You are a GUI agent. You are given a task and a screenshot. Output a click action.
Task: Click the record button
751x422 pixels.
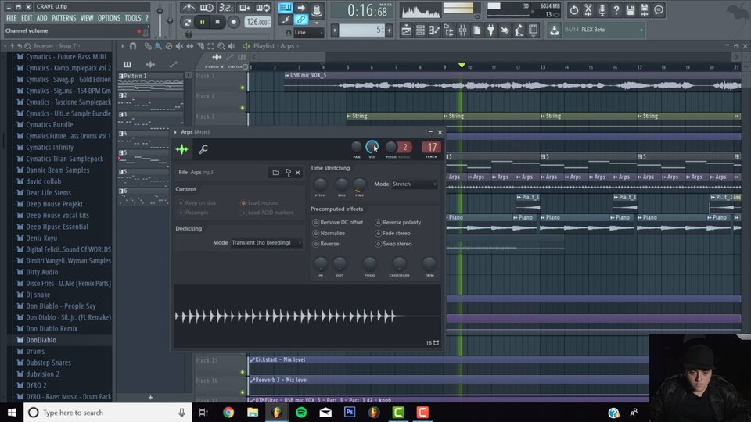[x=233, y=22]
